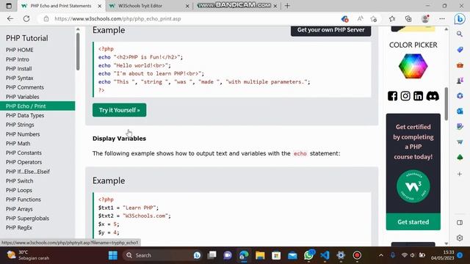The image size is (470, 264).
Task: Go to PHP Syntax page
Action: click(20, 78)
